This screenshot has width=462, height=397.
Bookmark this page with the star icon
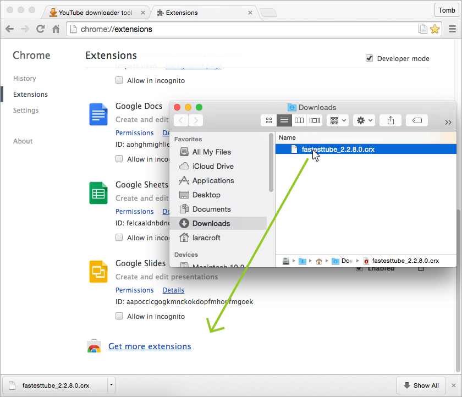point(435,29)
